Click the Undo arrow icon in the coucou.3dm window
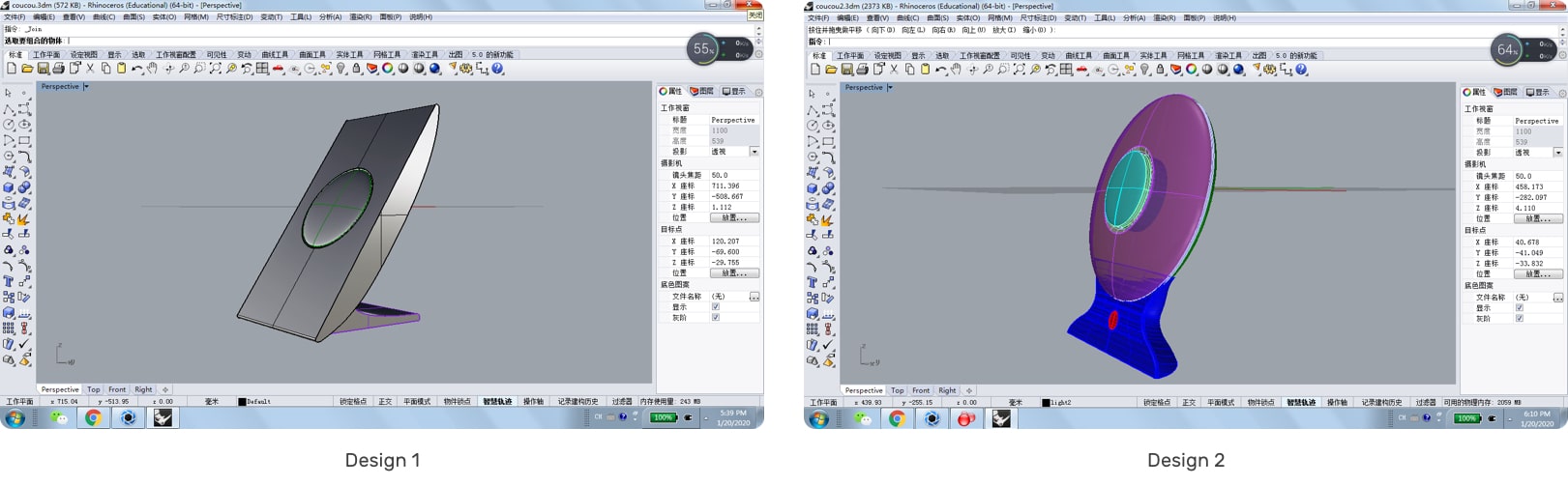The image size is (1568, 486). click(x=137, y=69)
